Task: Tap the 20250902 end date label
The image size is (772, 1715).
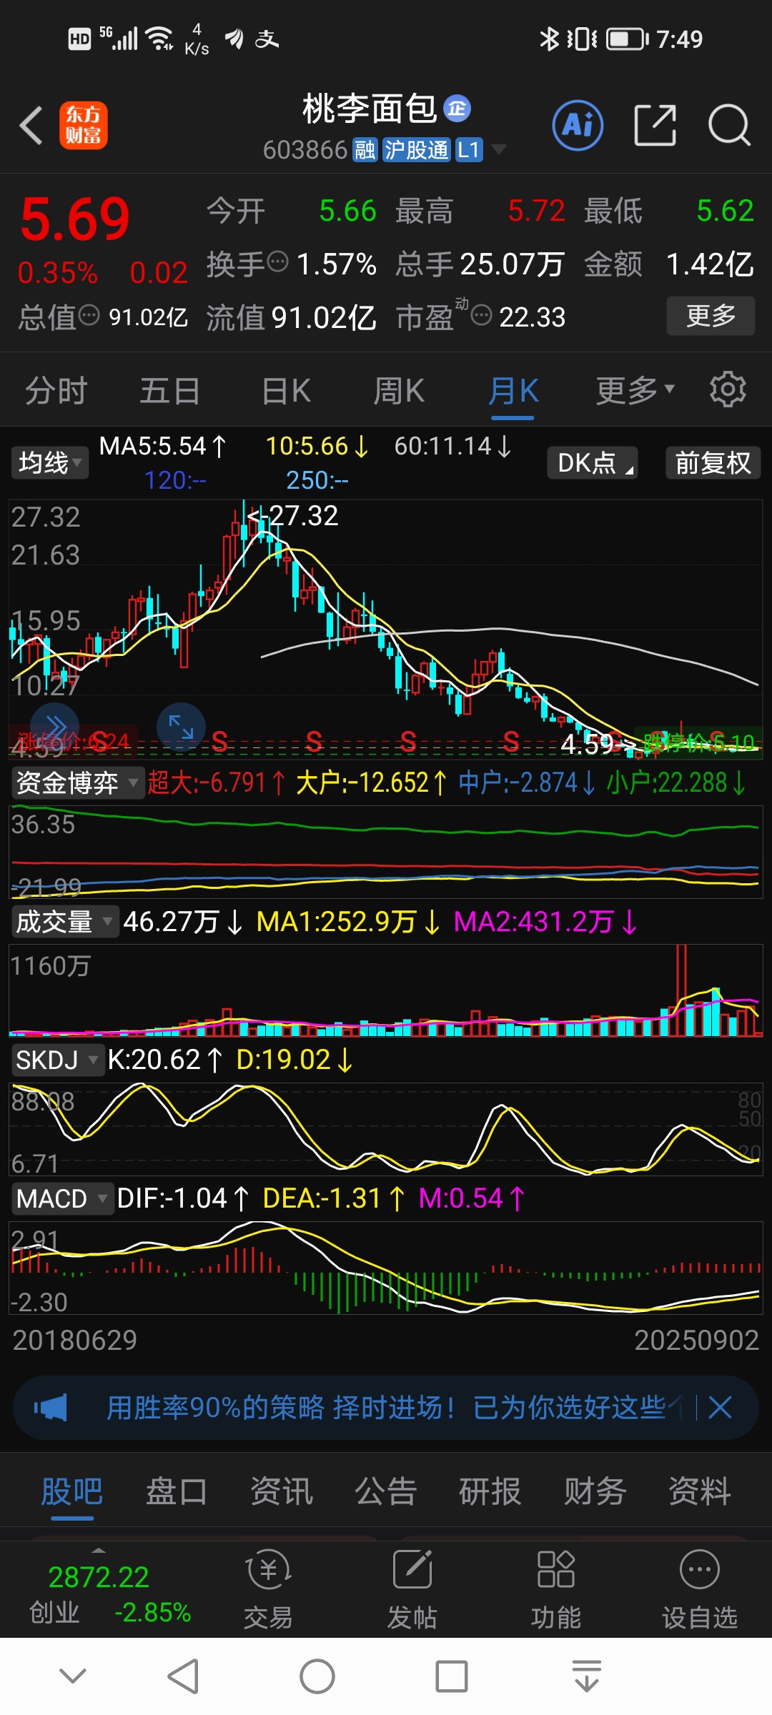Action: pos(696,1340)
